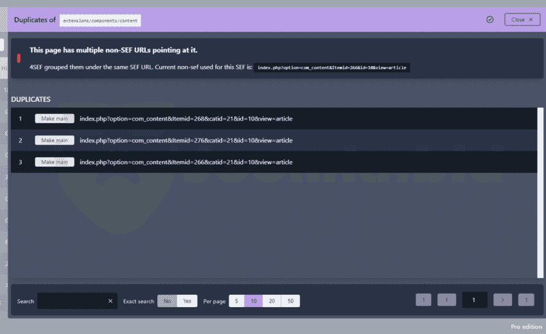
Task: Go to next page with right chevron
Action: tap(503, 300)
